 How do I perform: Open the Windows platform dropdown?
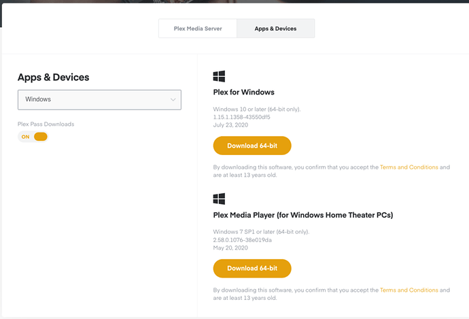pyautogui.click(x=99, y=99)
